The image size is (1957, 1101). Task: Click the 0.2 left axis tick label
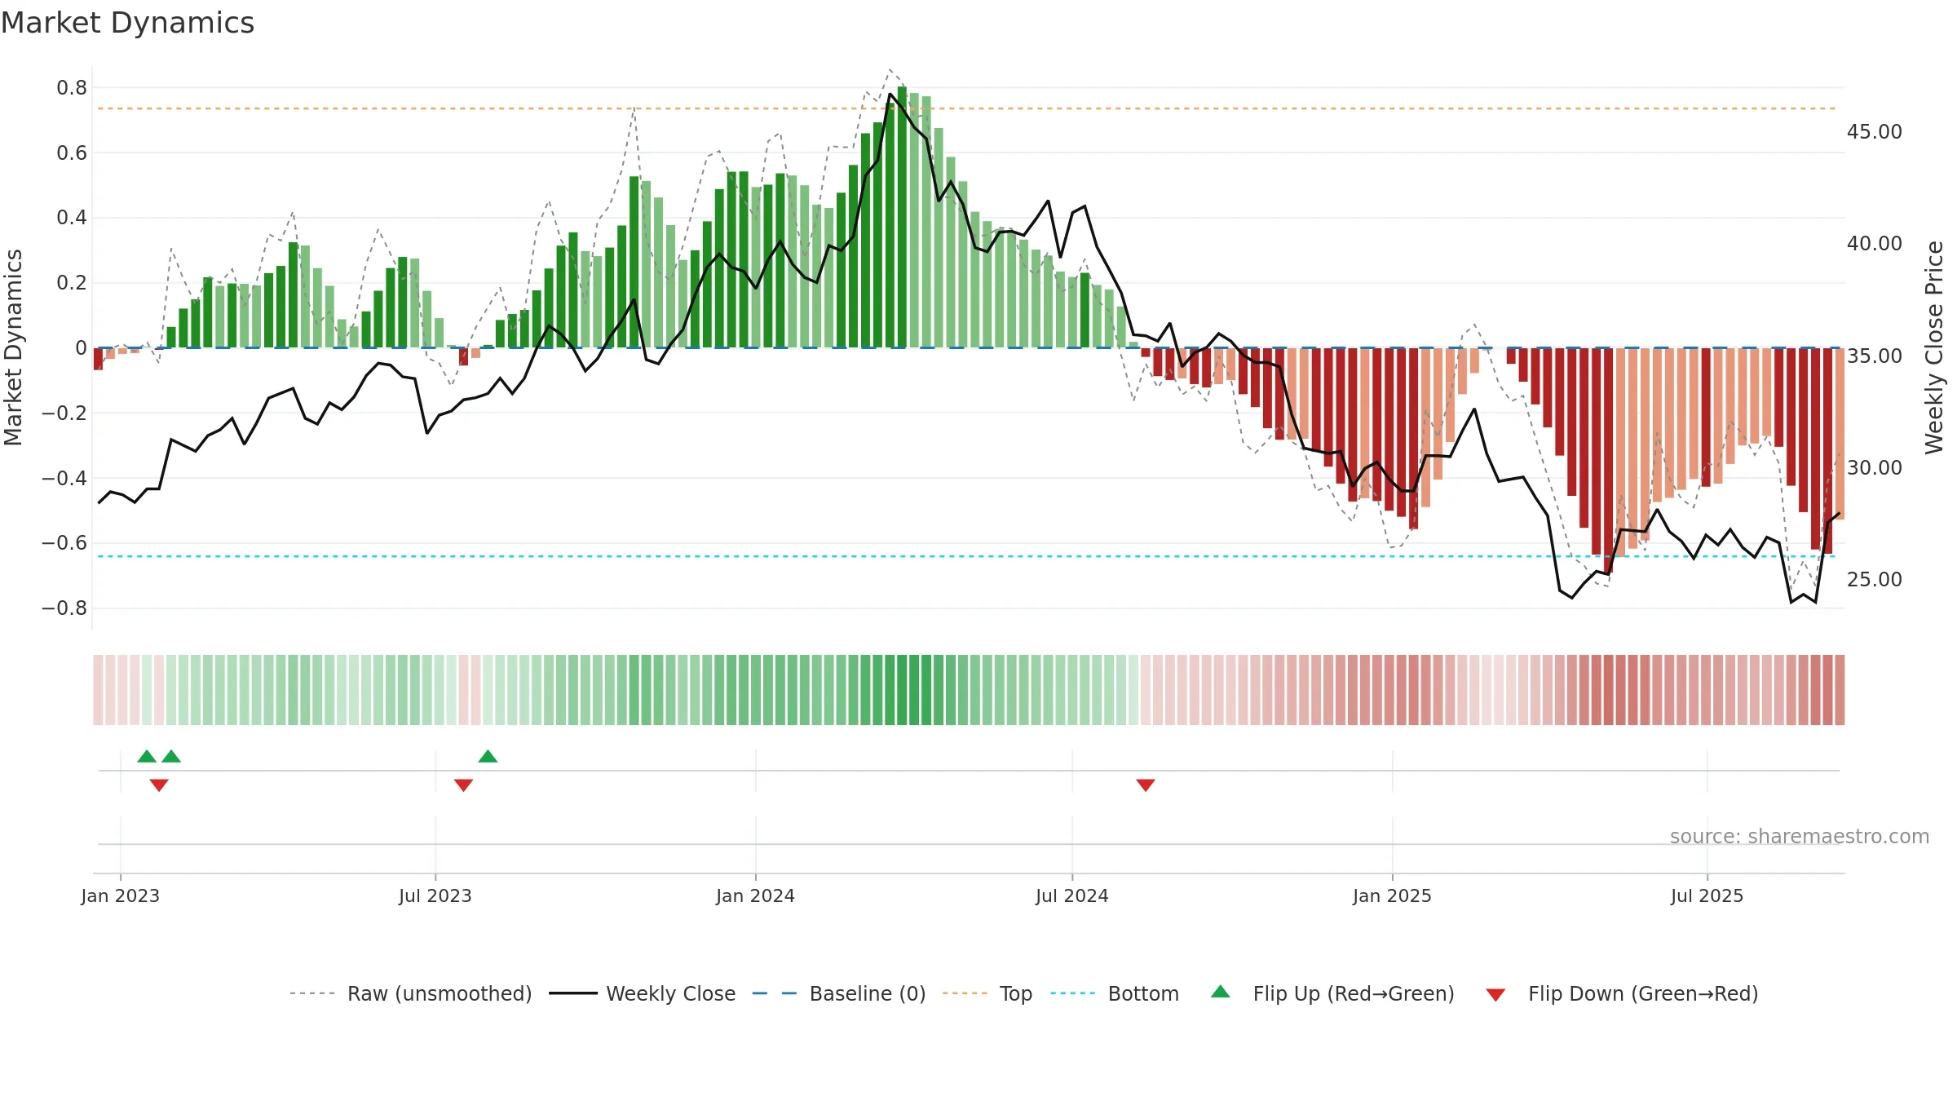72,283
